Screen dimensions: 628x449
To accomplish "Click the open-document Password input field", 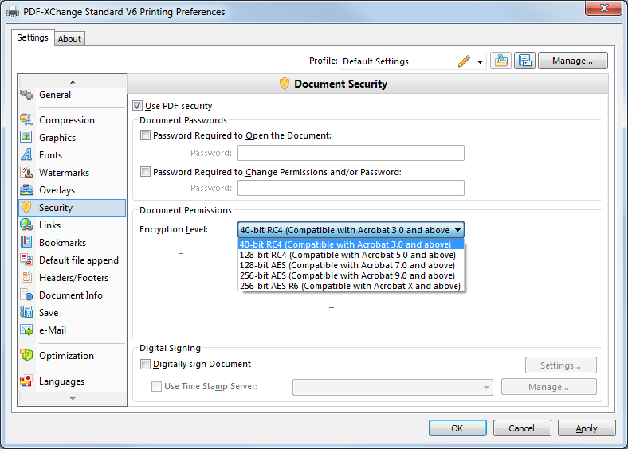I will [x=351, y=153].
